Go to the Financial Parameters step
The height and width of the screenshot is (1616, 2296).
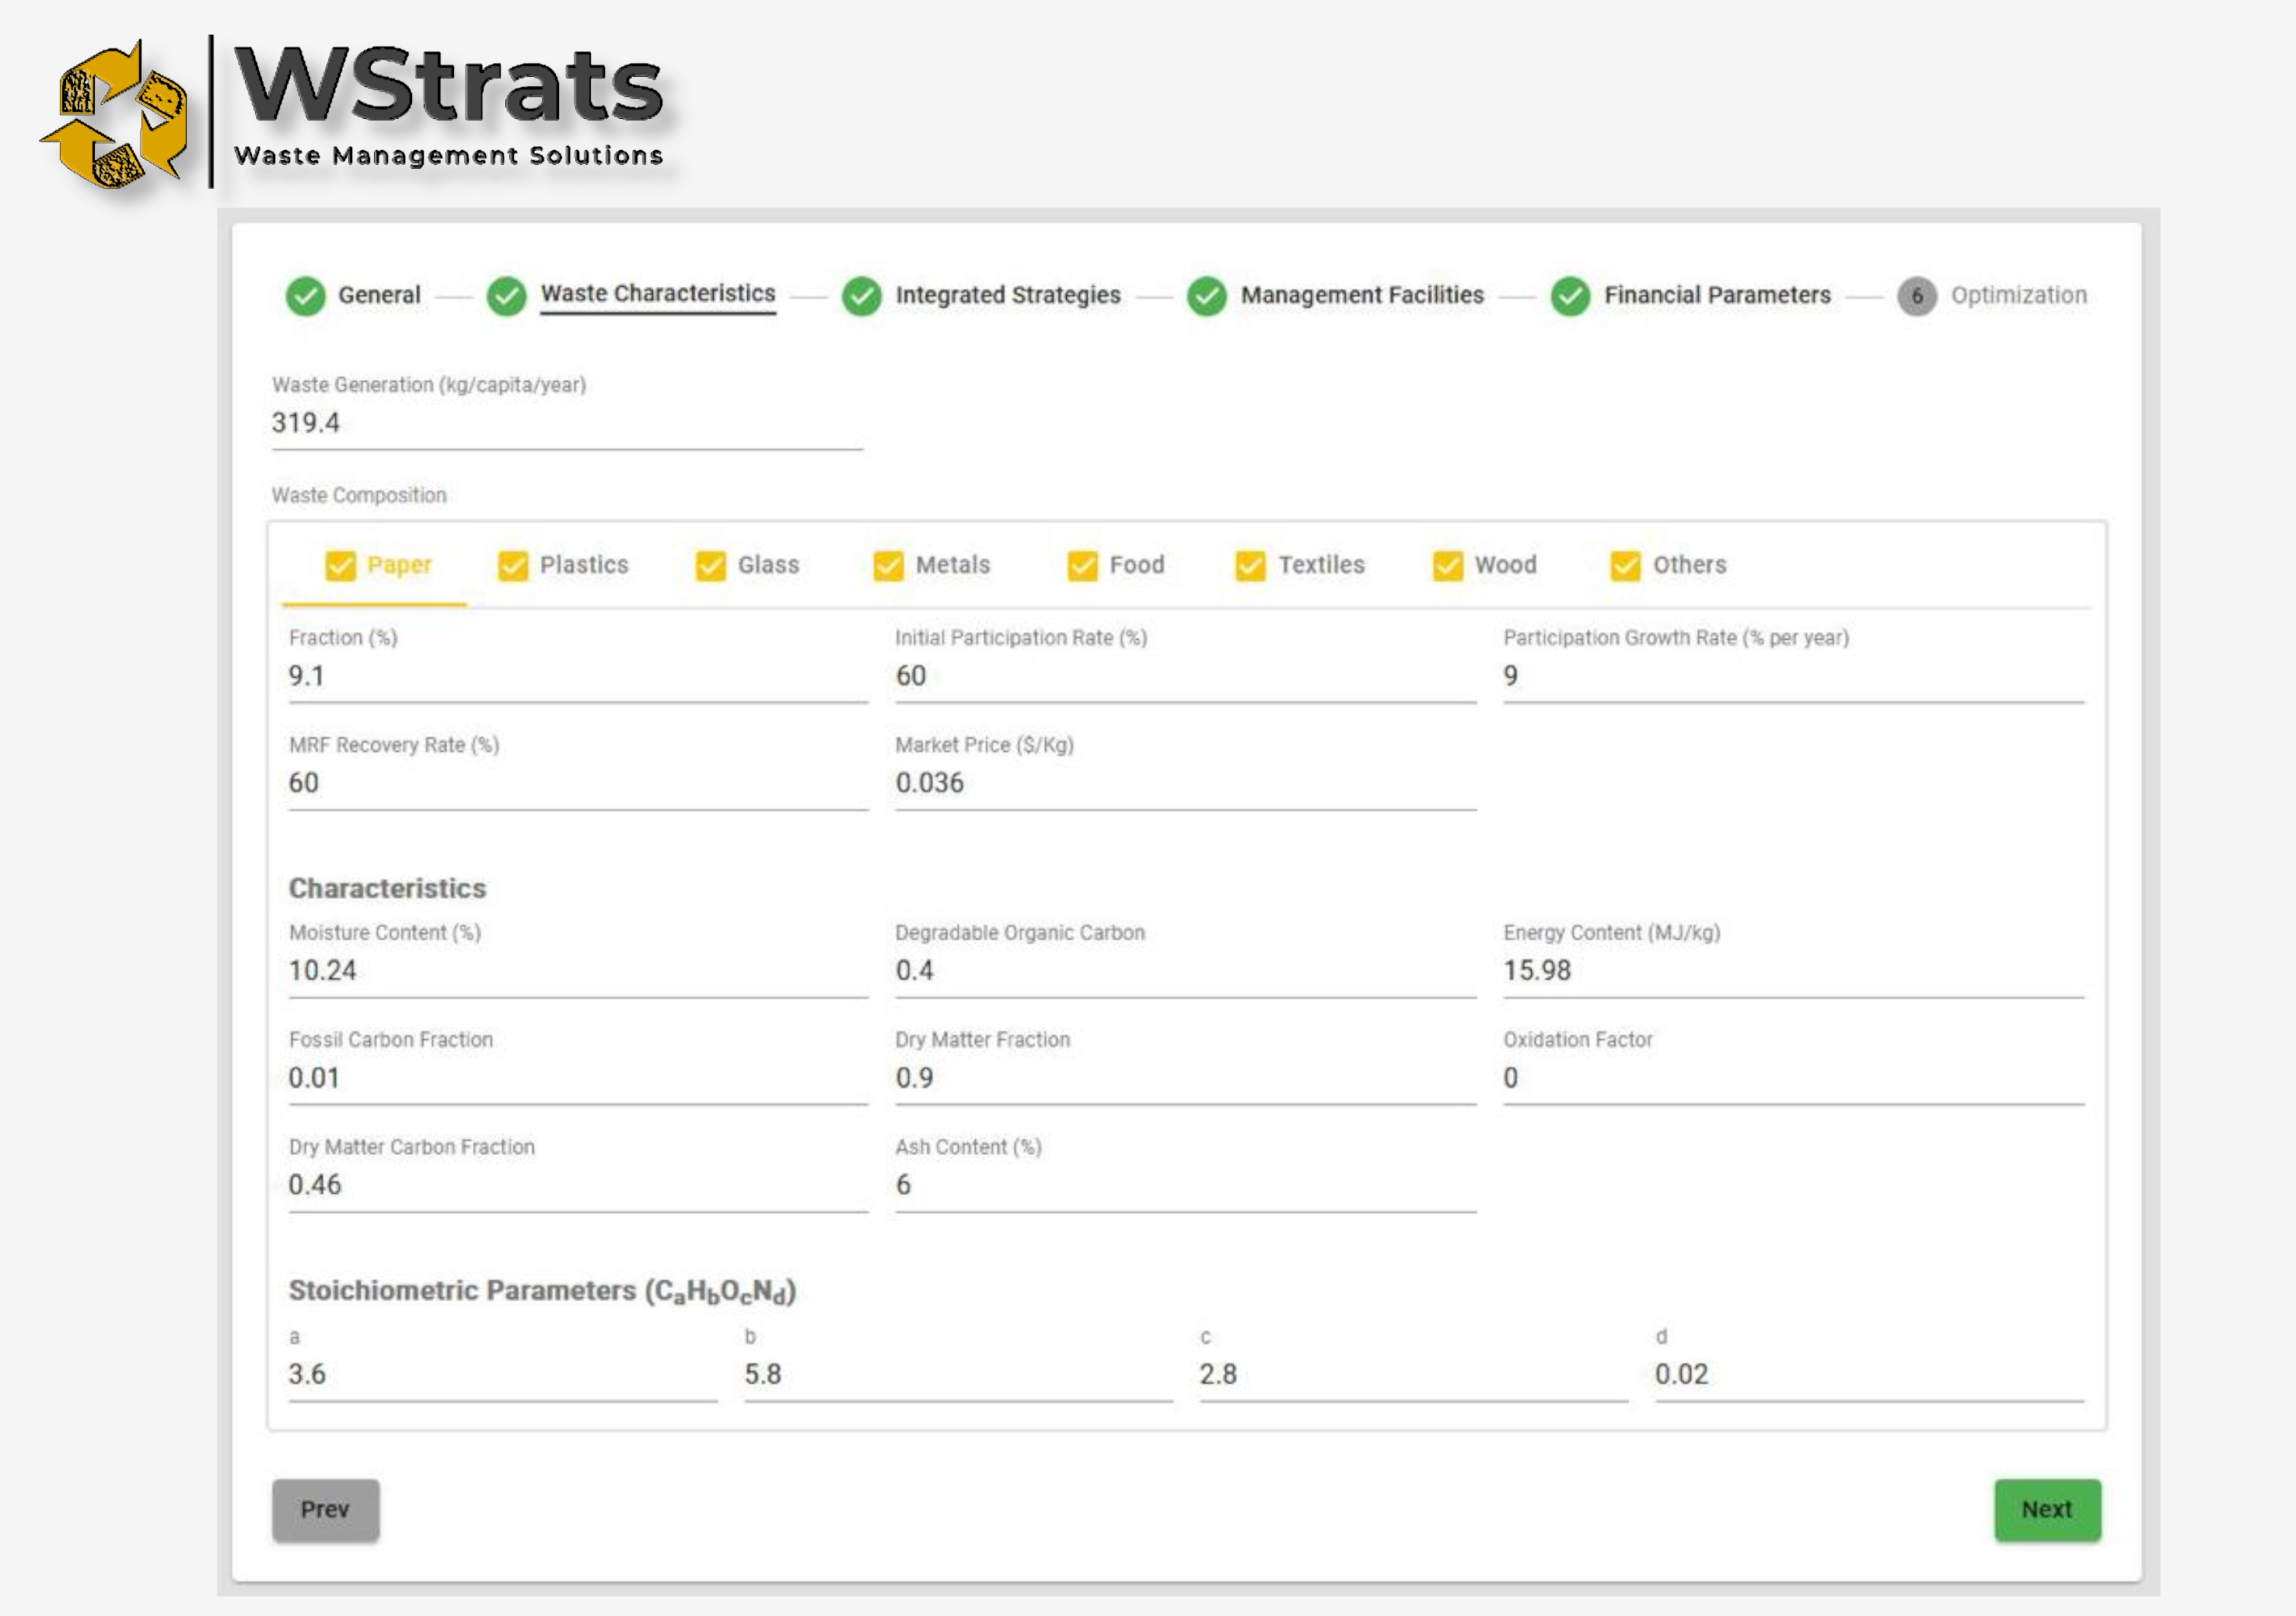(1717, 295)
